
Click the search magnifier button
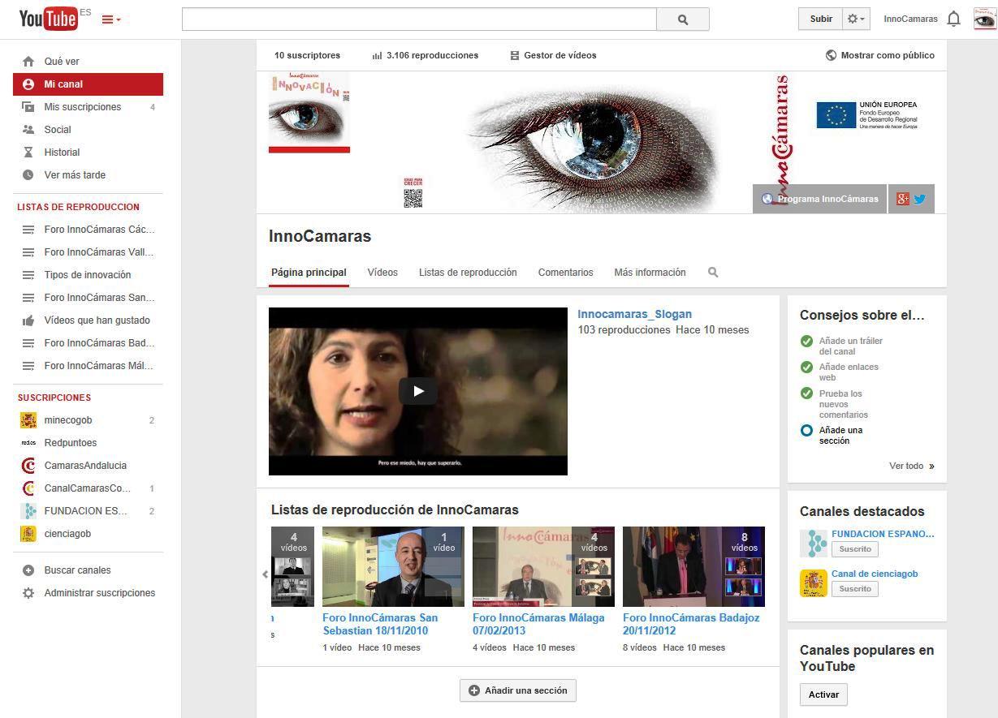(x=683, y=19)
